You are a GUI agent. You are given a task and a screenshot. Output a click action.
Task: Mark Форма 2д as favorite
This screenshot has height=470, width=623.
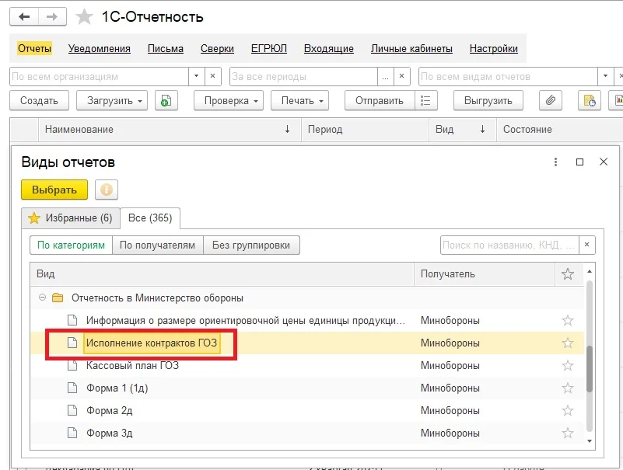pos(568,410)
